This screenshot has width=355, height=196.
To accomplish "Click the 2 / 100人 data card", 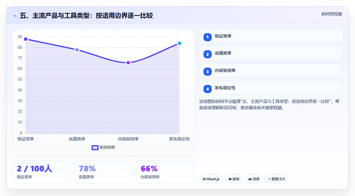I will (x=42, y=172).
